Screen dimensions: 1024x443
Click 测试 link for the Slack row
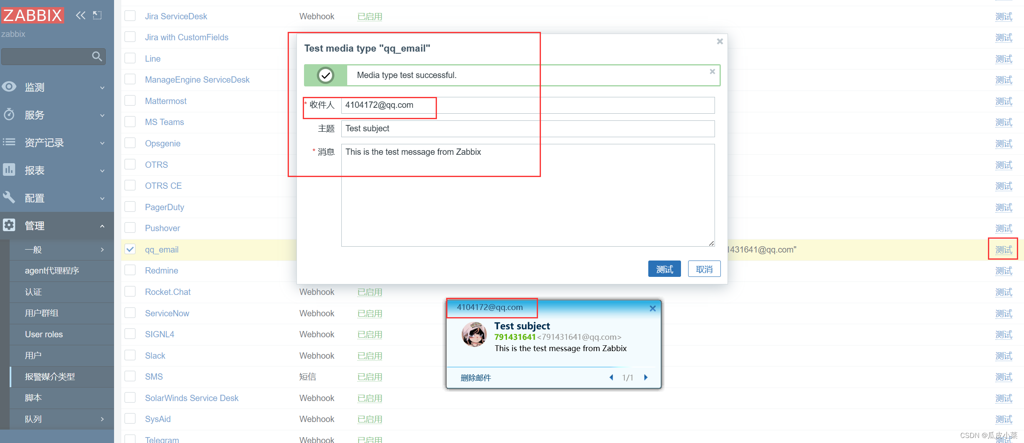[1003, 356]
